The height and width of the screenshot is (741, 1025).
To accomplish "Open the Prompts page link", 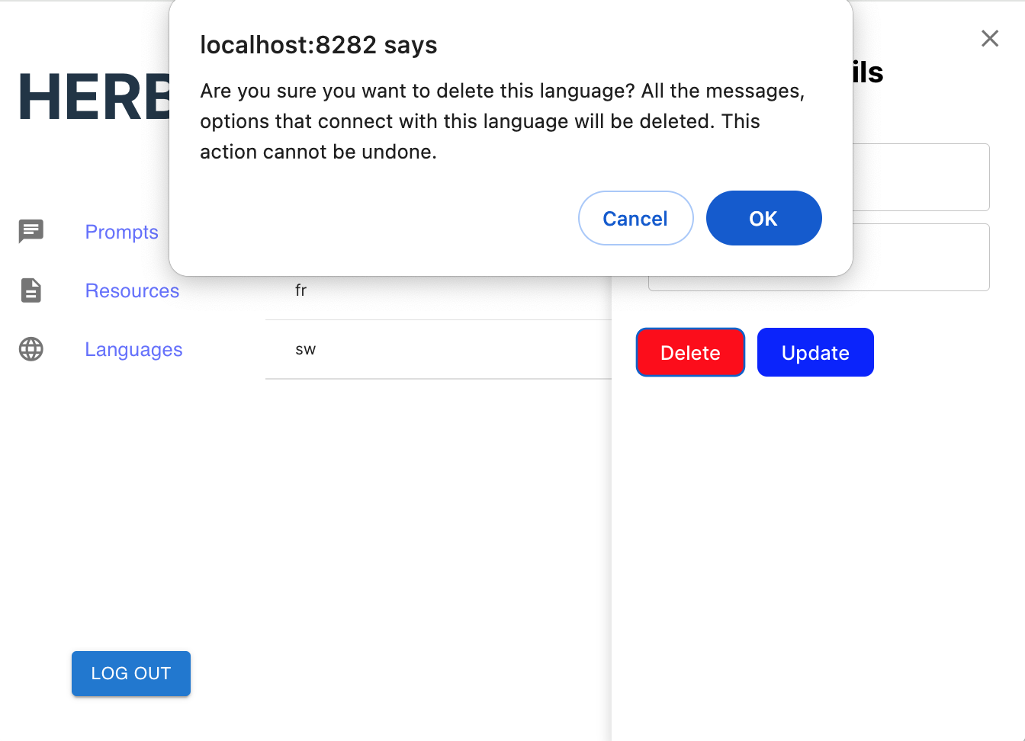I will point(121,232).
